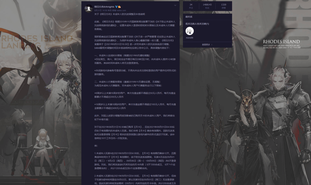The width and height of the screenshot is (311, 185).
Task: Click the paragraph starting ●8周岁以上未满16周岁的用户
Action: [x=135, y=95]
